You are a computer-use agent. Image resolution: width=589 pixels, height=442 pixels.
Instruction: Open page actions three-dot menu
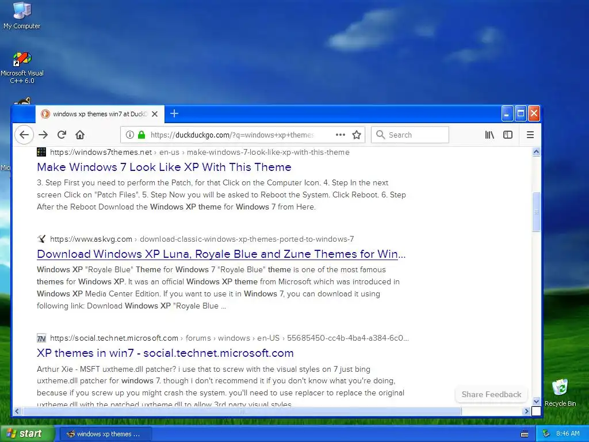click(341, 135)
